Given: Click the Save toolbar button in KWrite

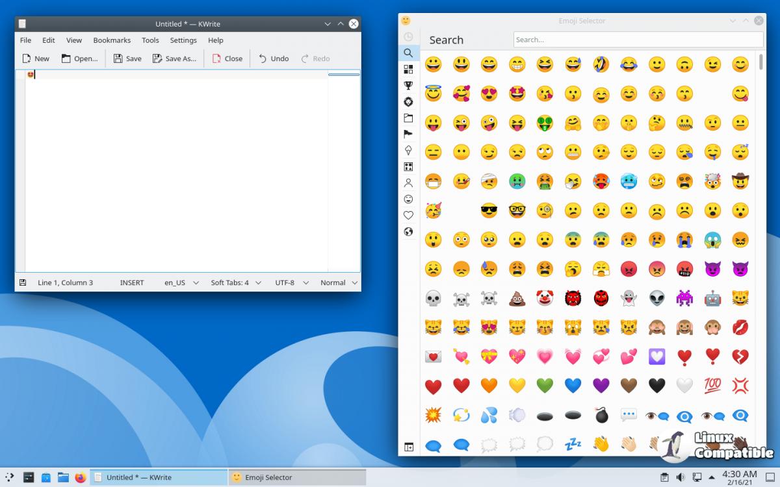Looking at the screenshot, I should pos(127,58).
